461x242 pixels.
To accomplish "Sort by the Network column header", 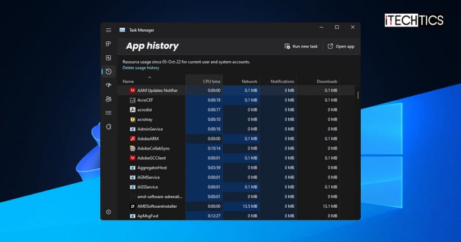I will point(249,82).
